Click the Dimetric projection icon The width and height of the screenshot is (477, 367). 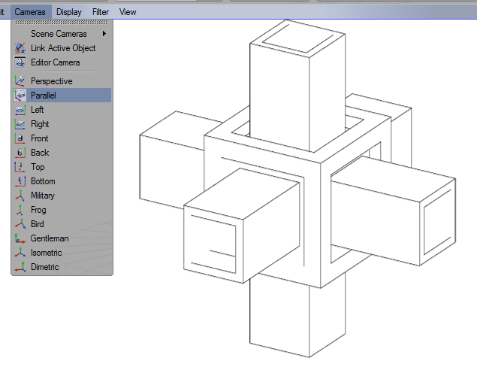click(x=20, y=267)
